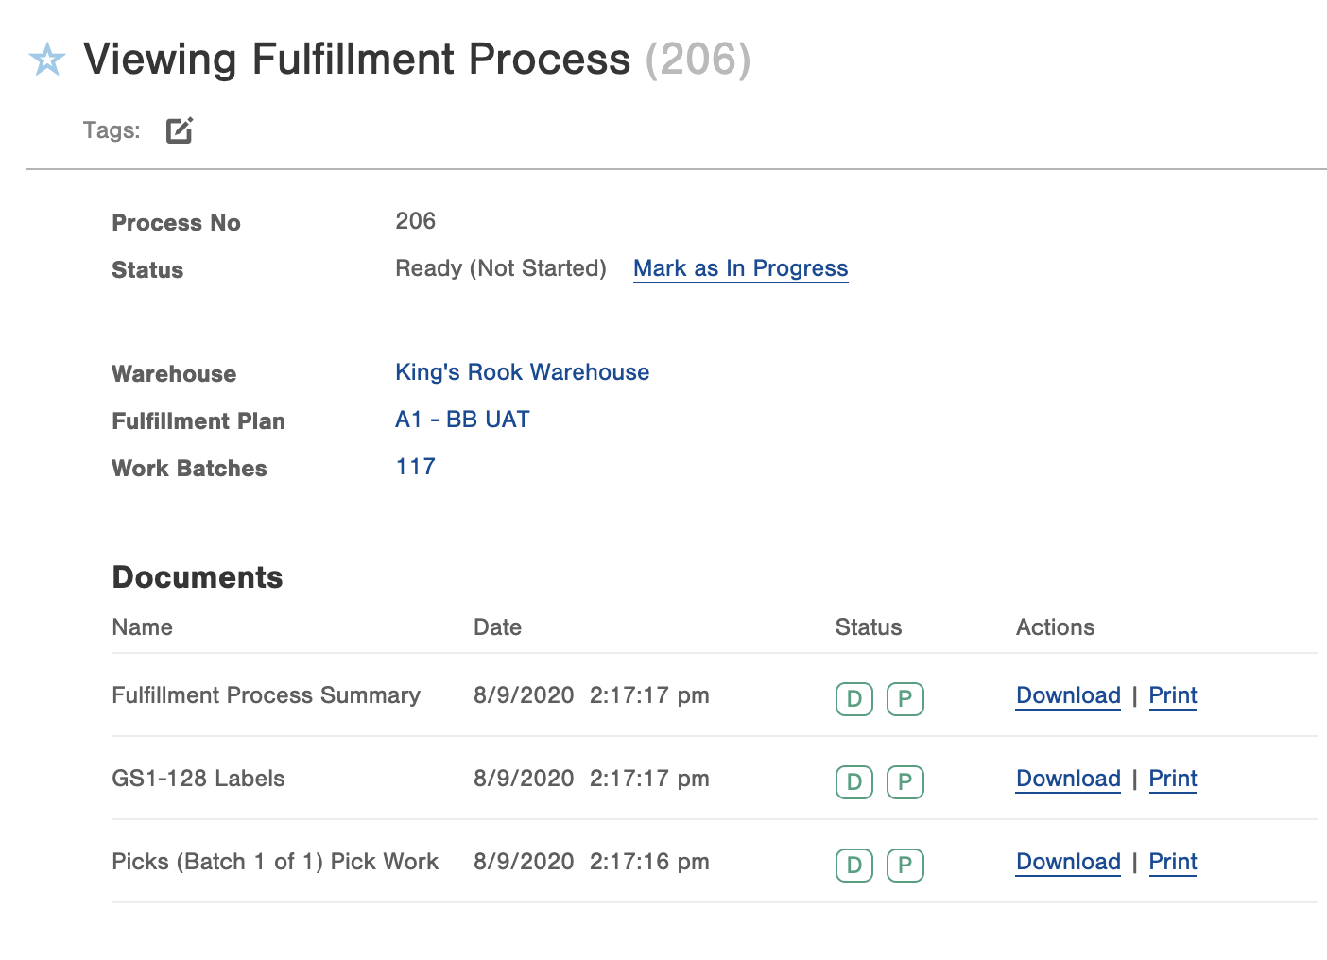This screenshot has width=1327, height=960.
Task: Open the A1 - BB UAT fulfillment plan
Action: click(462, 420)
